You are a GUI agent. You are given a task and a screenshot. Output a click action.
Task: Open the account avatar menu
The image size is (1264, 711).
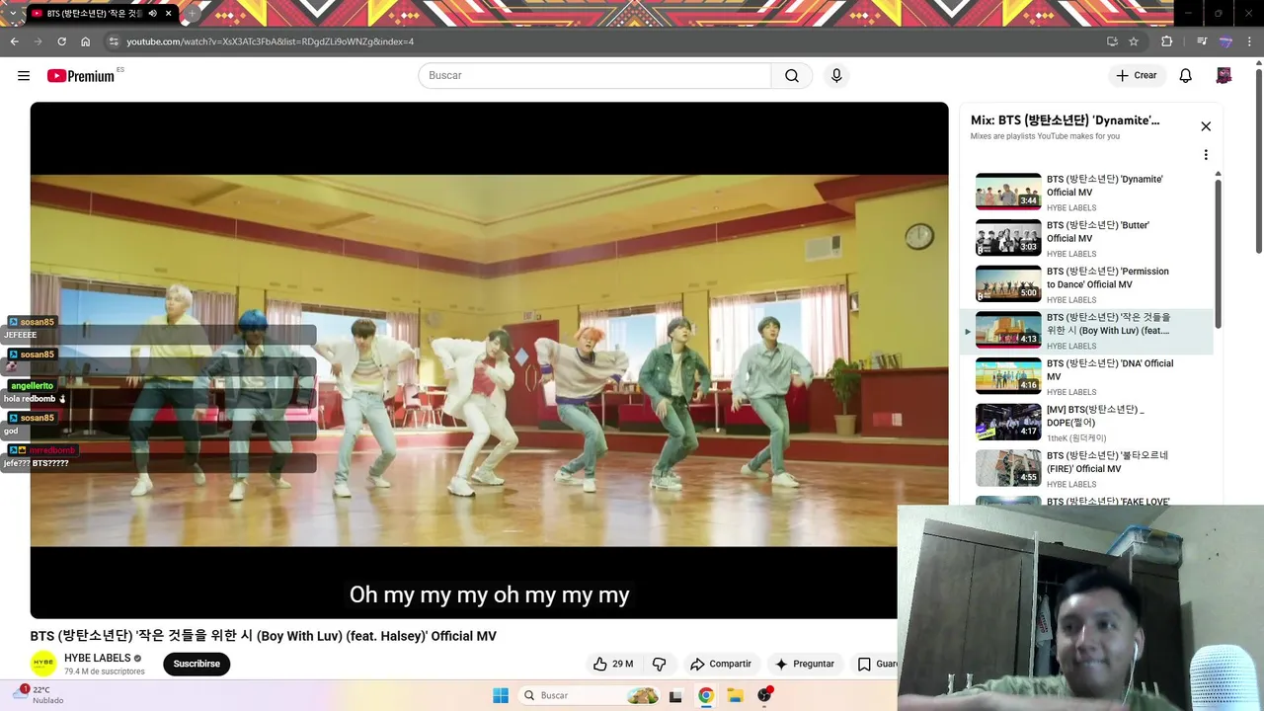pos(1224,76)
